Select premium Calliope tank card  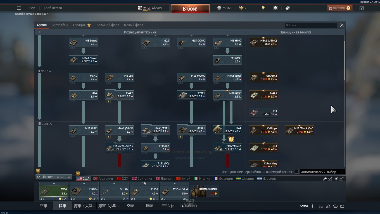coord(263,130)
